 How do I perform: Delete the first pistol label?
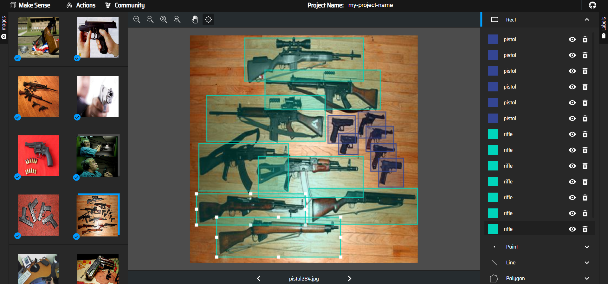pos(585,40)
